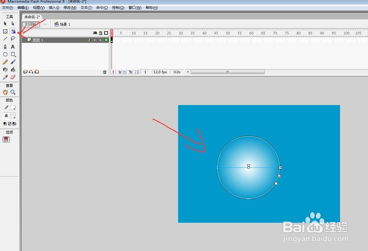Add a motion guide layer
Screen dimensions: 368x251
(x=31, y=72)
